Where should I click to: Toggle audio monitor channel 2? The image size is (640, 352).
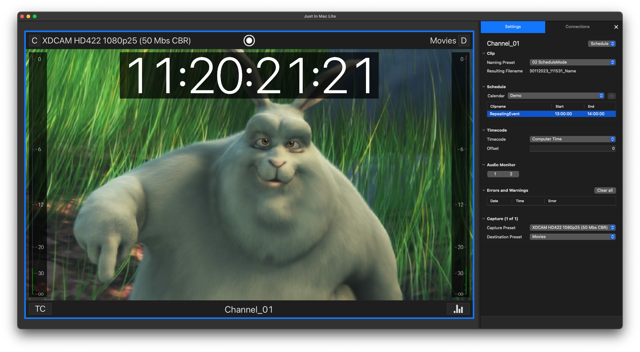[x=511, y=174]
